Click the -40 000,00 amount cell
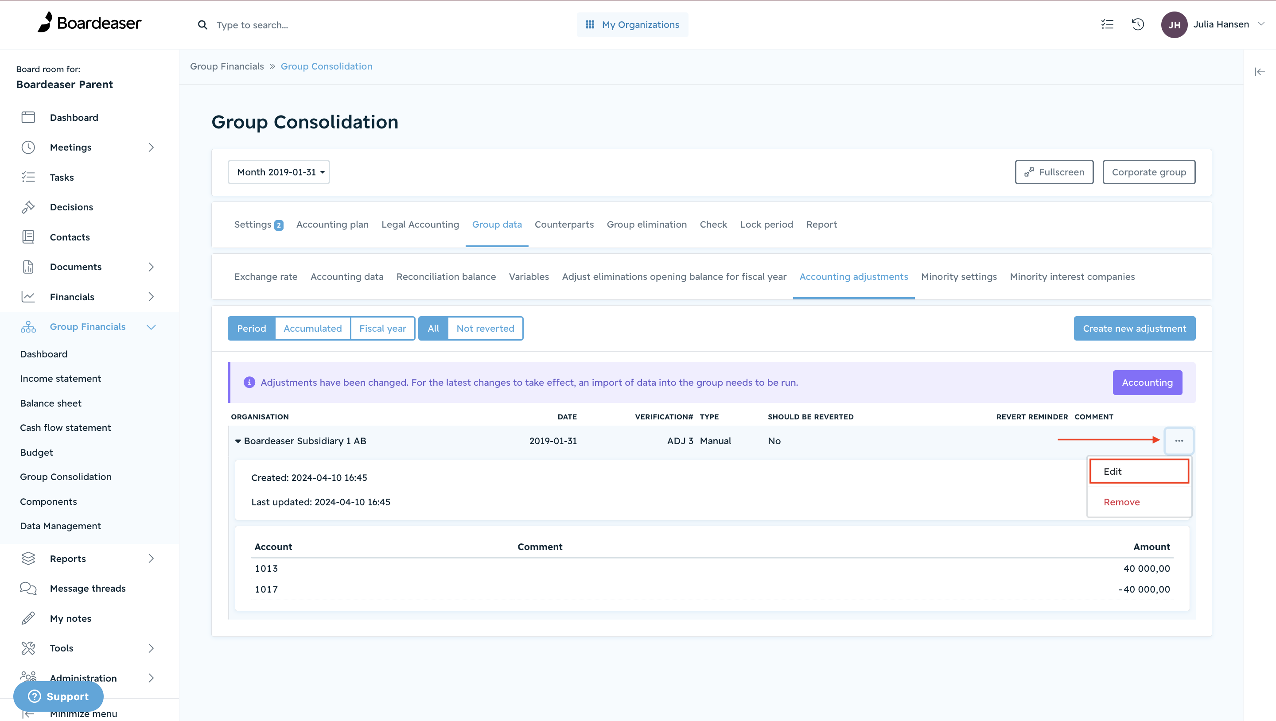This screenshot has width=1276, height=721. [x=1144, y=590]
